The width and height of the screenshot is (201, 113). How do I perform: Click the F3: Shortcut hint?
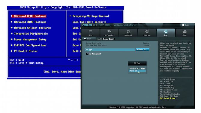point(165,92)
